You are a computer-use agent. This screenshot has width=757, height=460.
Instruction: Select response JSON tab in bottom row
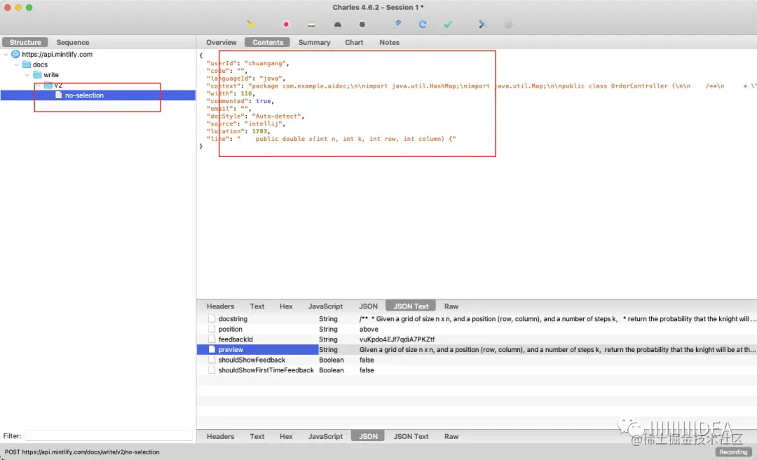pyautogui.click(x=368, y=436)
